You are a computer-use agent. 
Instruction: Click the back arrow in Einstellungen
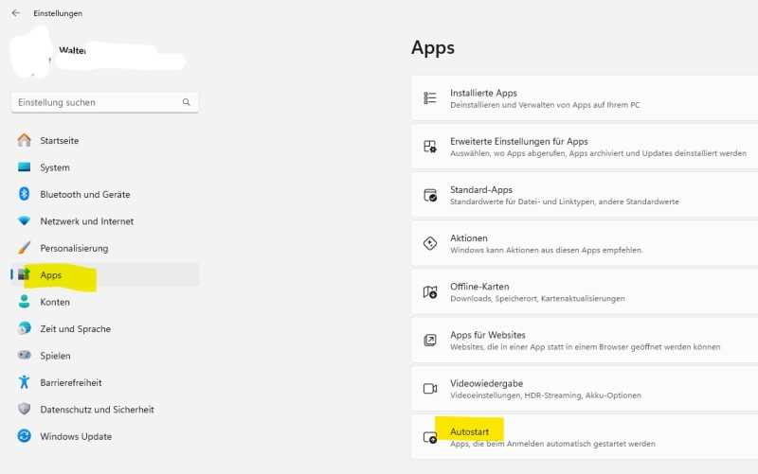pos(15,13)
